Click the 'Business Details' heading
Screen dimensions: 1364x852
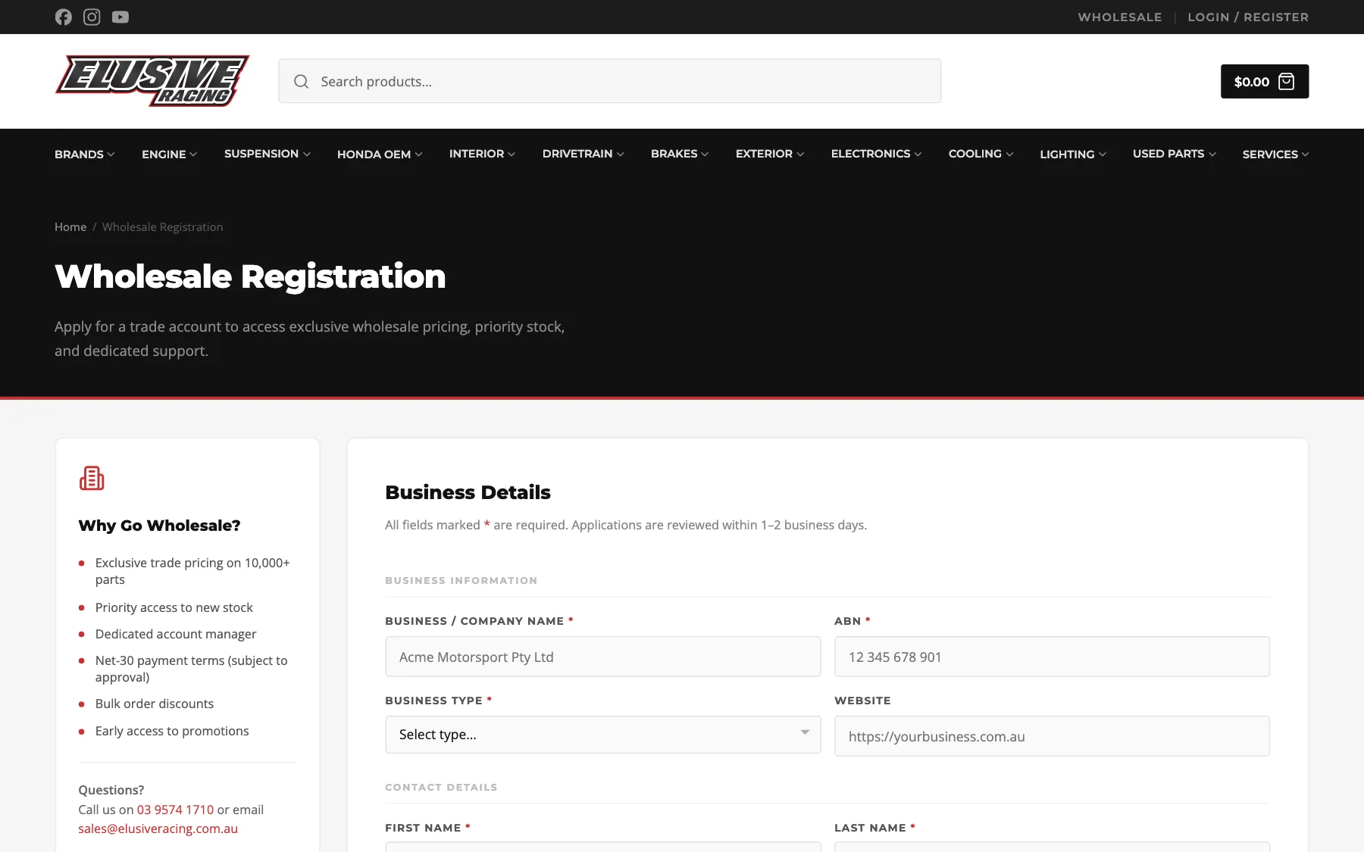[x=468, y=492]
